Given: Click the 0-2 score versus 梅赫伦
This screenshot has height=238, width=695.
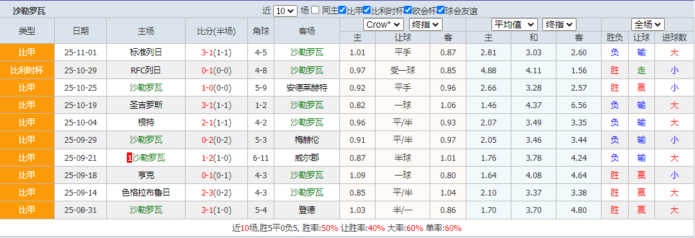Looking at the screenshot, I should (x=207, y=140).
